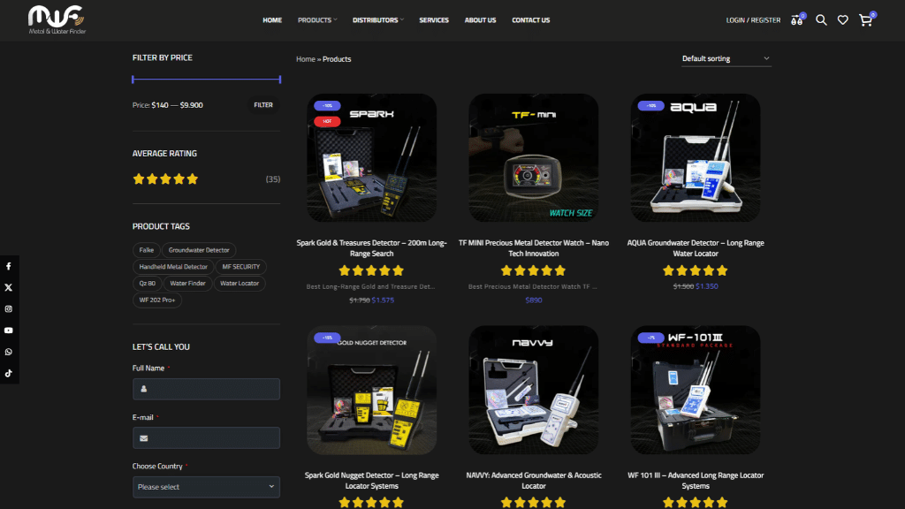Expand the Distributors menu

coord(378,20)
